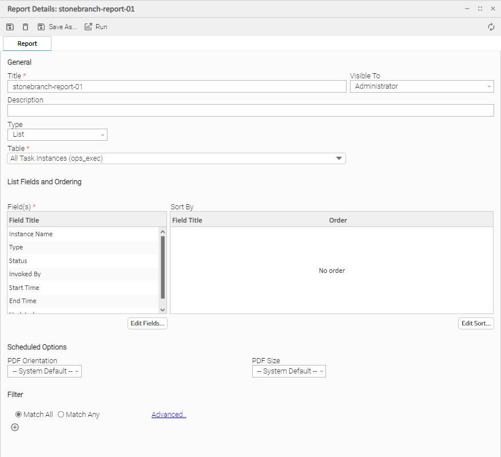Open the PDF Orientation dropdown

[x=45, y=371]
